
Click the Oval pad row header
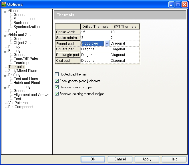tap(68, 61)
